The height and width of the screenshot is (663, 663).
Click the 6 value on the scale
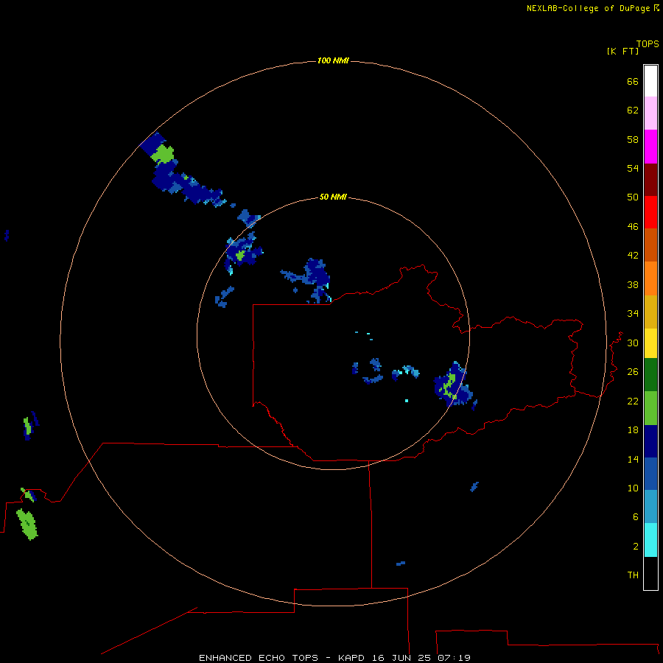pos(635,516)
